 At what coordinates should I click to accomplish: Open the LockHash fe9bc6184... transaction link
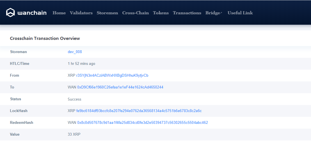pyautogui.click(x=139, y=111)
